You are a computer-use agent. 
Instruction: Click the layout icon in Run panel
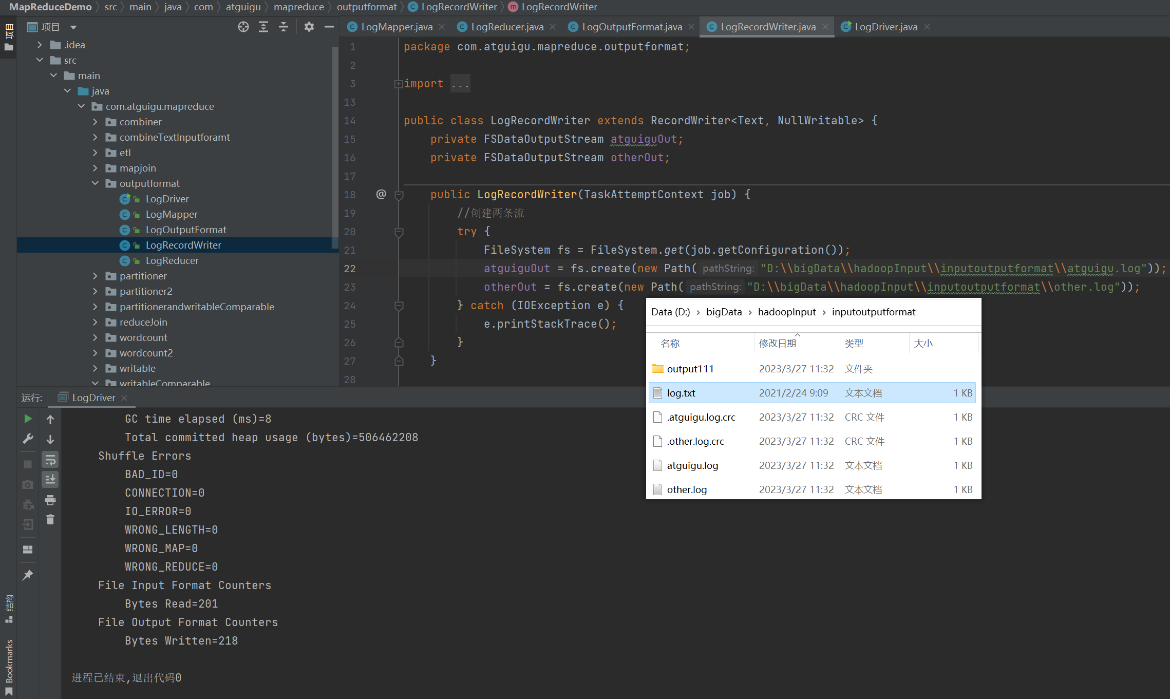pos(28,550)
